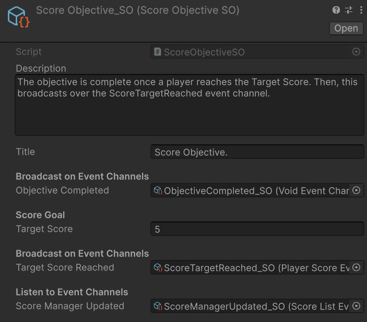The width and height of the screenshot is (367, 322).
Task: Select the ObjectiveCompleted_SO reference field
Action: (x=251, y=191)
